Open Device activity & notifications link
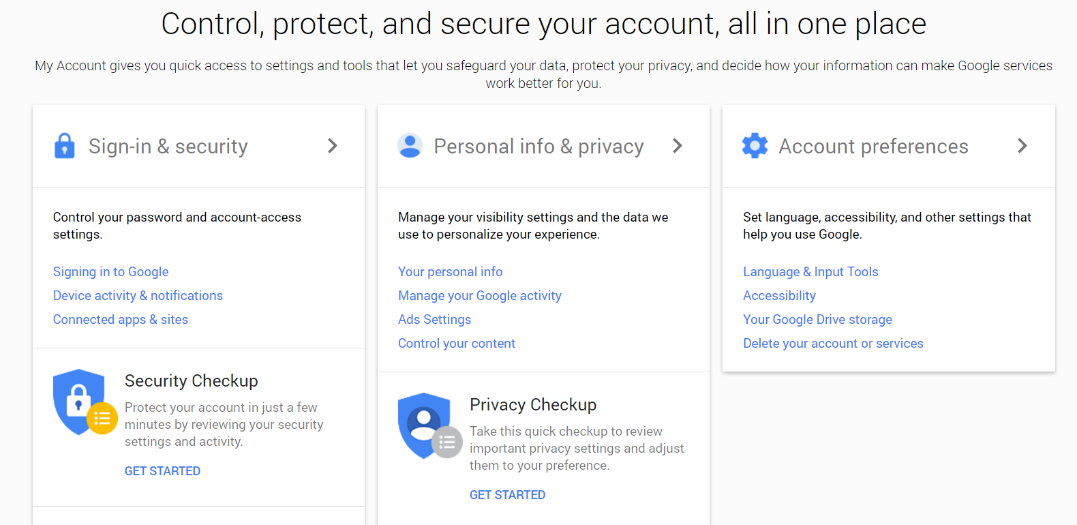Screen dimensions: 1077x525 138,296
